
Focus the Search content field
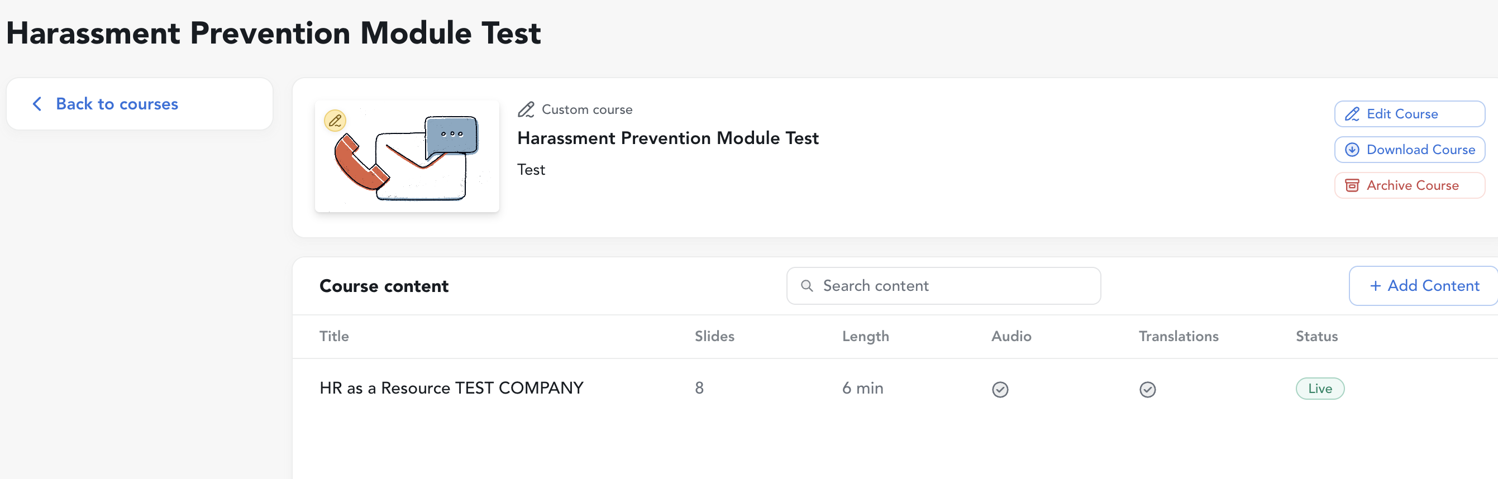953,286
